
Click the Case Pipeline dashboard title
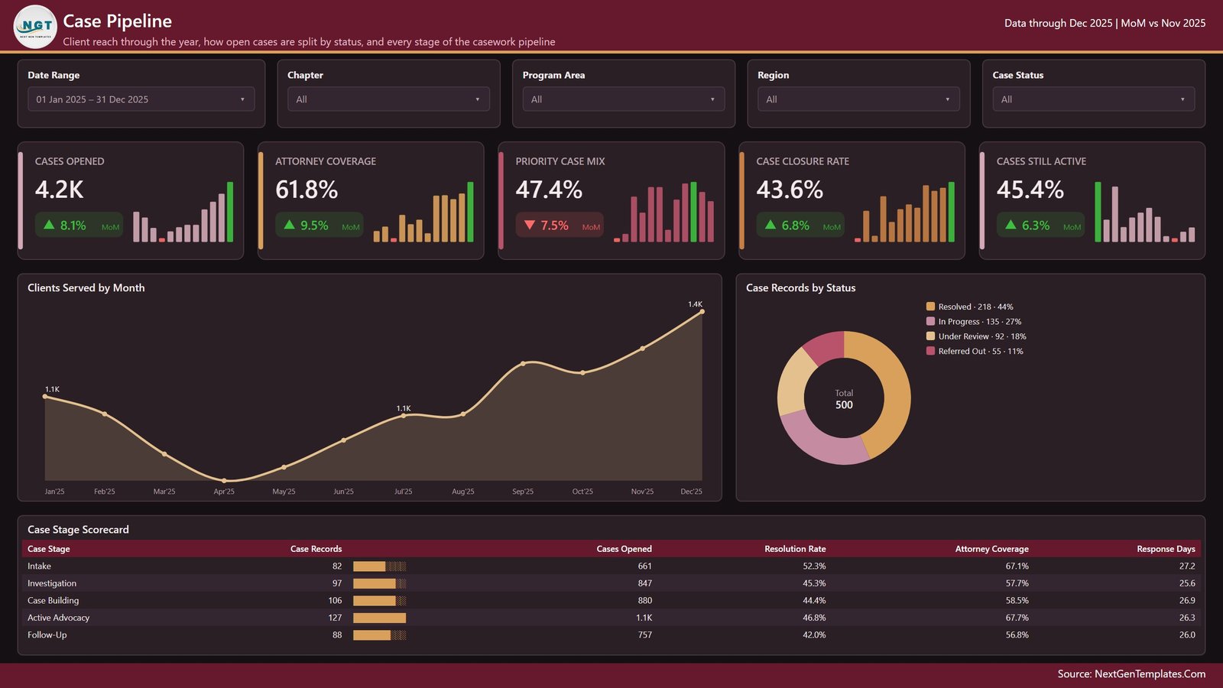pyautogui.click(x=118, y=21)
